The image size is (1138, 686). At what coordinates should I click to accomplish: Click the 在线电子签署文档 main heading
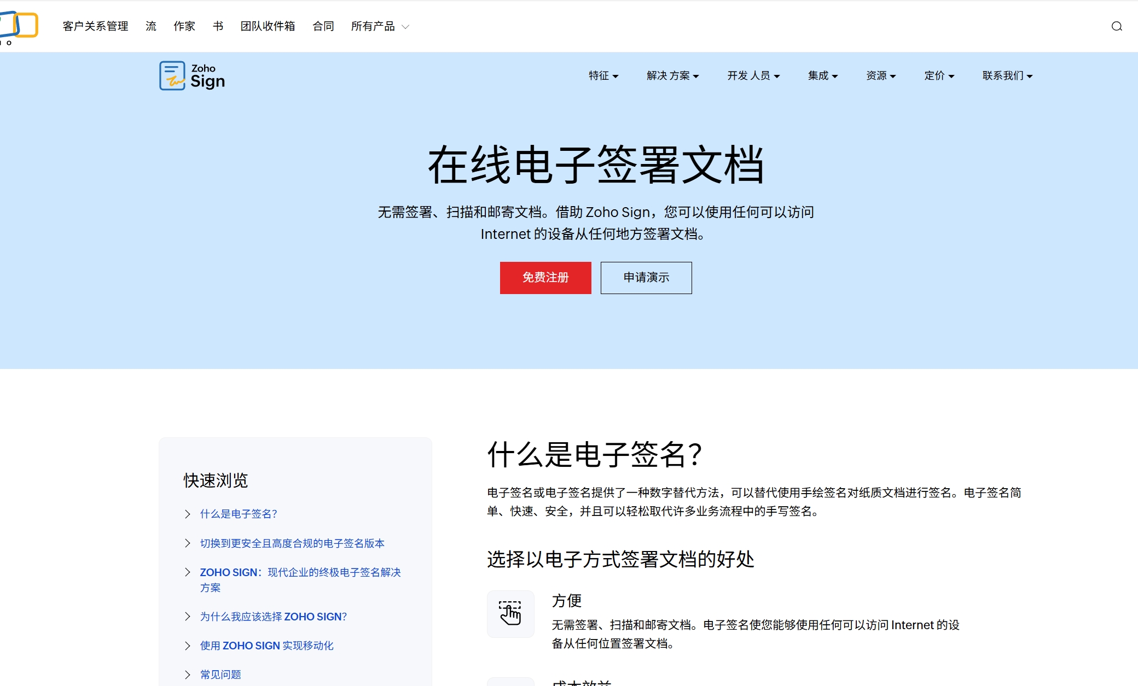pyautogui.click(x=596, y=165)
